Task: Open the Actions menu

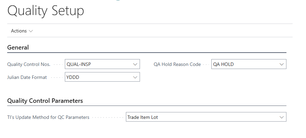Action: [19, 31]
